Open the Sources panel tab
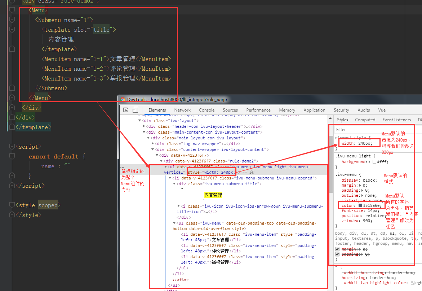This screenshot has height=291, width=422. 230,110
